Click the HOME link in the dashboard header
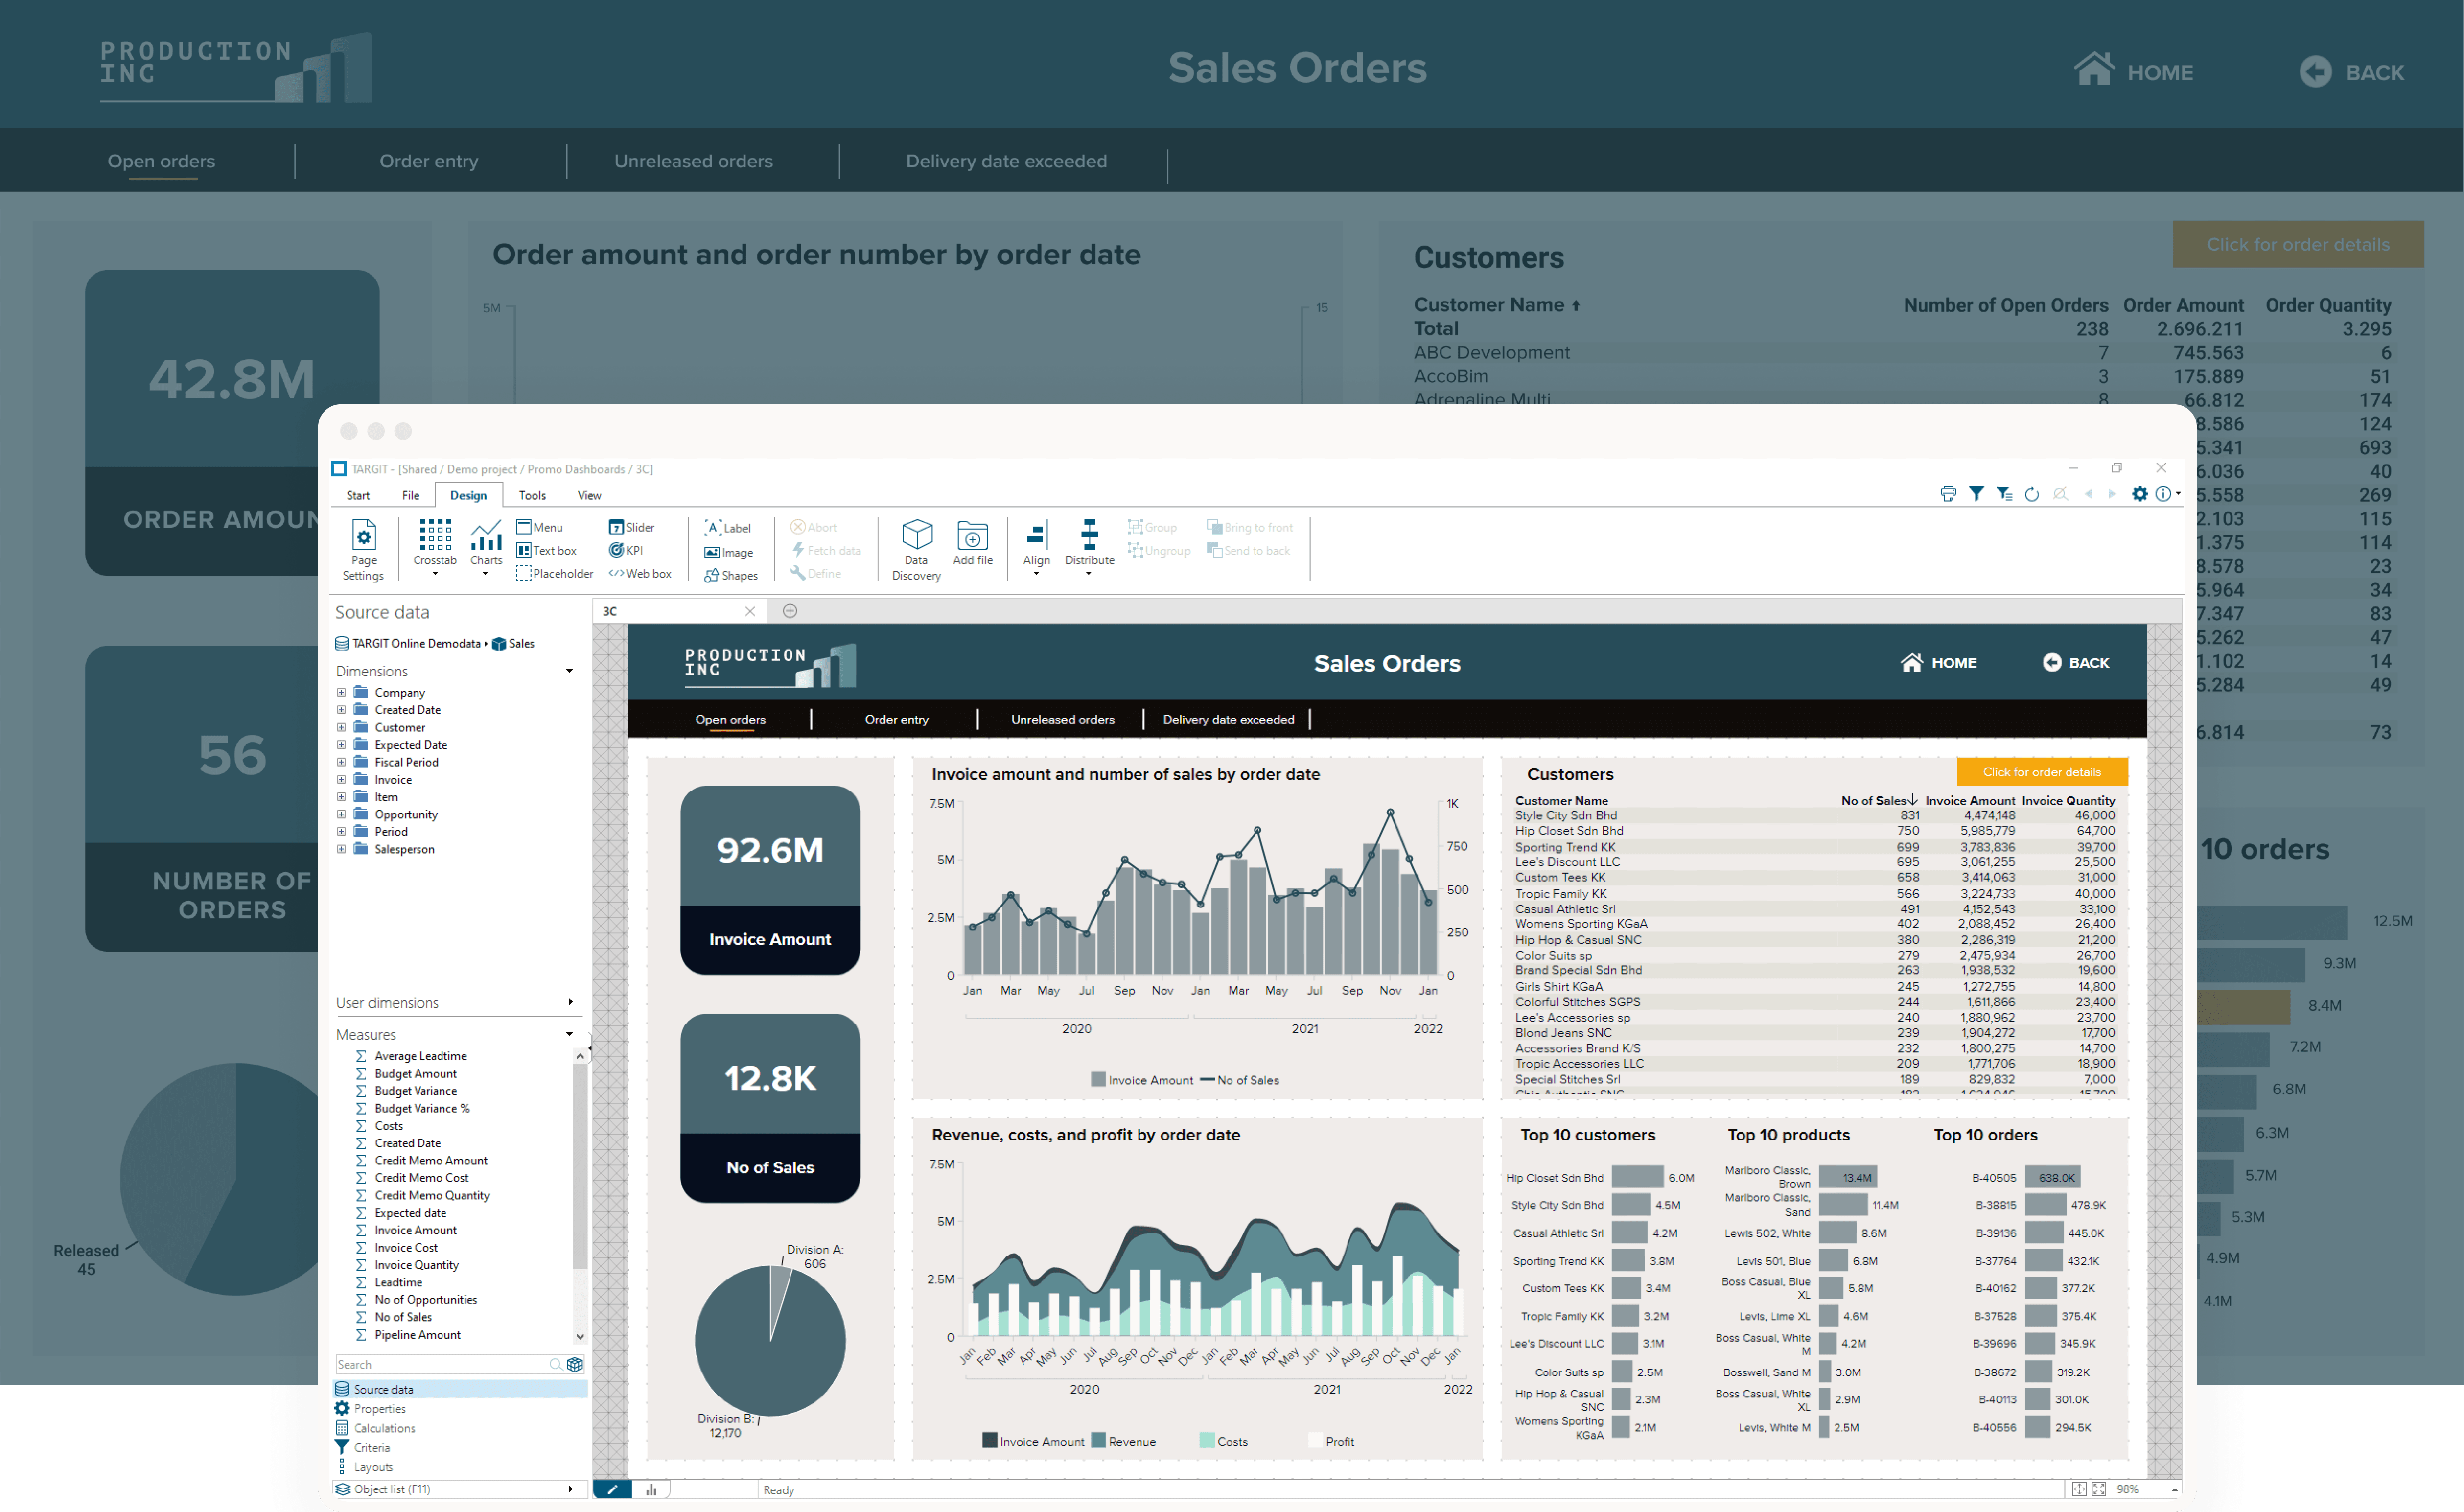 (x=1938, y=662)
